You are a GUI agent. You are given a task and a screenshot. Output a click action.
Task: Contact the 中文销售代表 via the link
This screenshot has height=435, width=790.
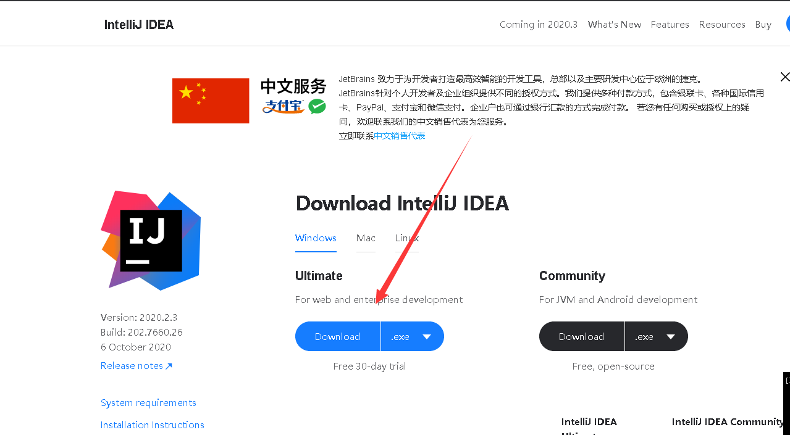click(x=399, y=135)
